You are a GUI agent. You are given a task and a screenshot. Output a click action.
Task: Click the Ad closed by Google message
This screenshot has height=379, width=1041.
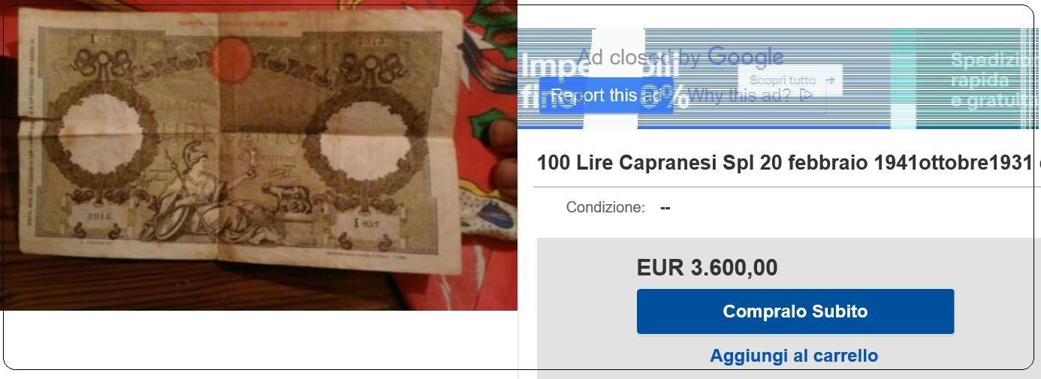(x=680, y=56)
